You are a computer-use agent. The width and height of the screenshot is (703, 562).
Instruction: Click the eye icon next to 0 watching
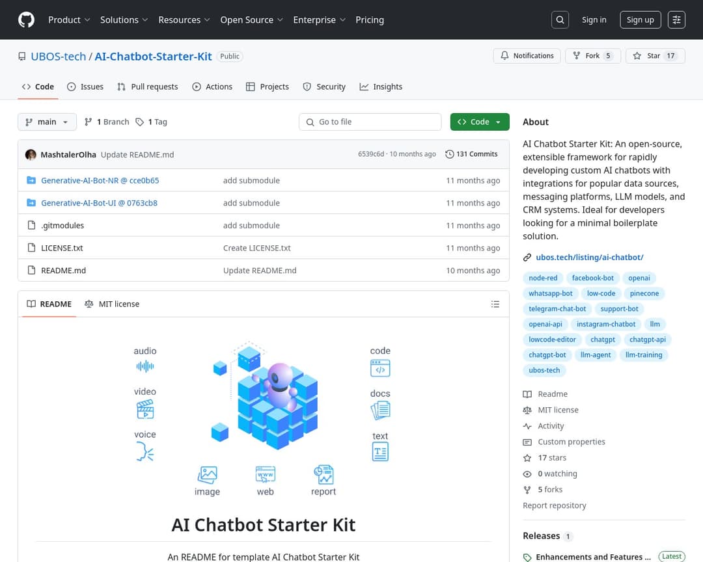point(527,474)
